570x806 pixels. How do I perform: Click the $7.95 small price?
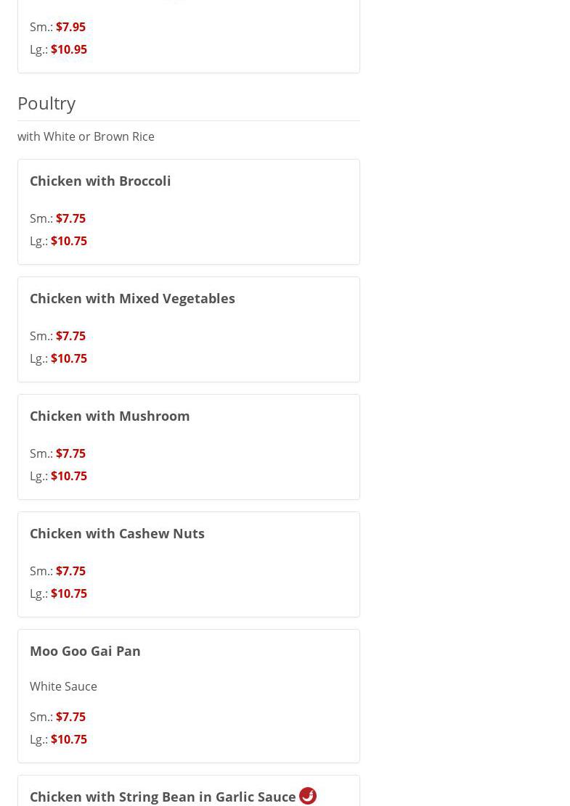coord(70,27)
